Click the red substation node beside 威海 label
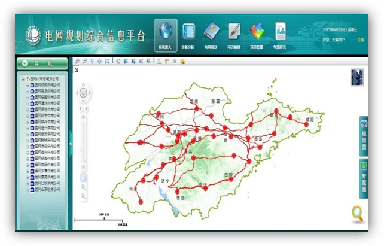This screenshot has height=246, width=384. point(306,124)
